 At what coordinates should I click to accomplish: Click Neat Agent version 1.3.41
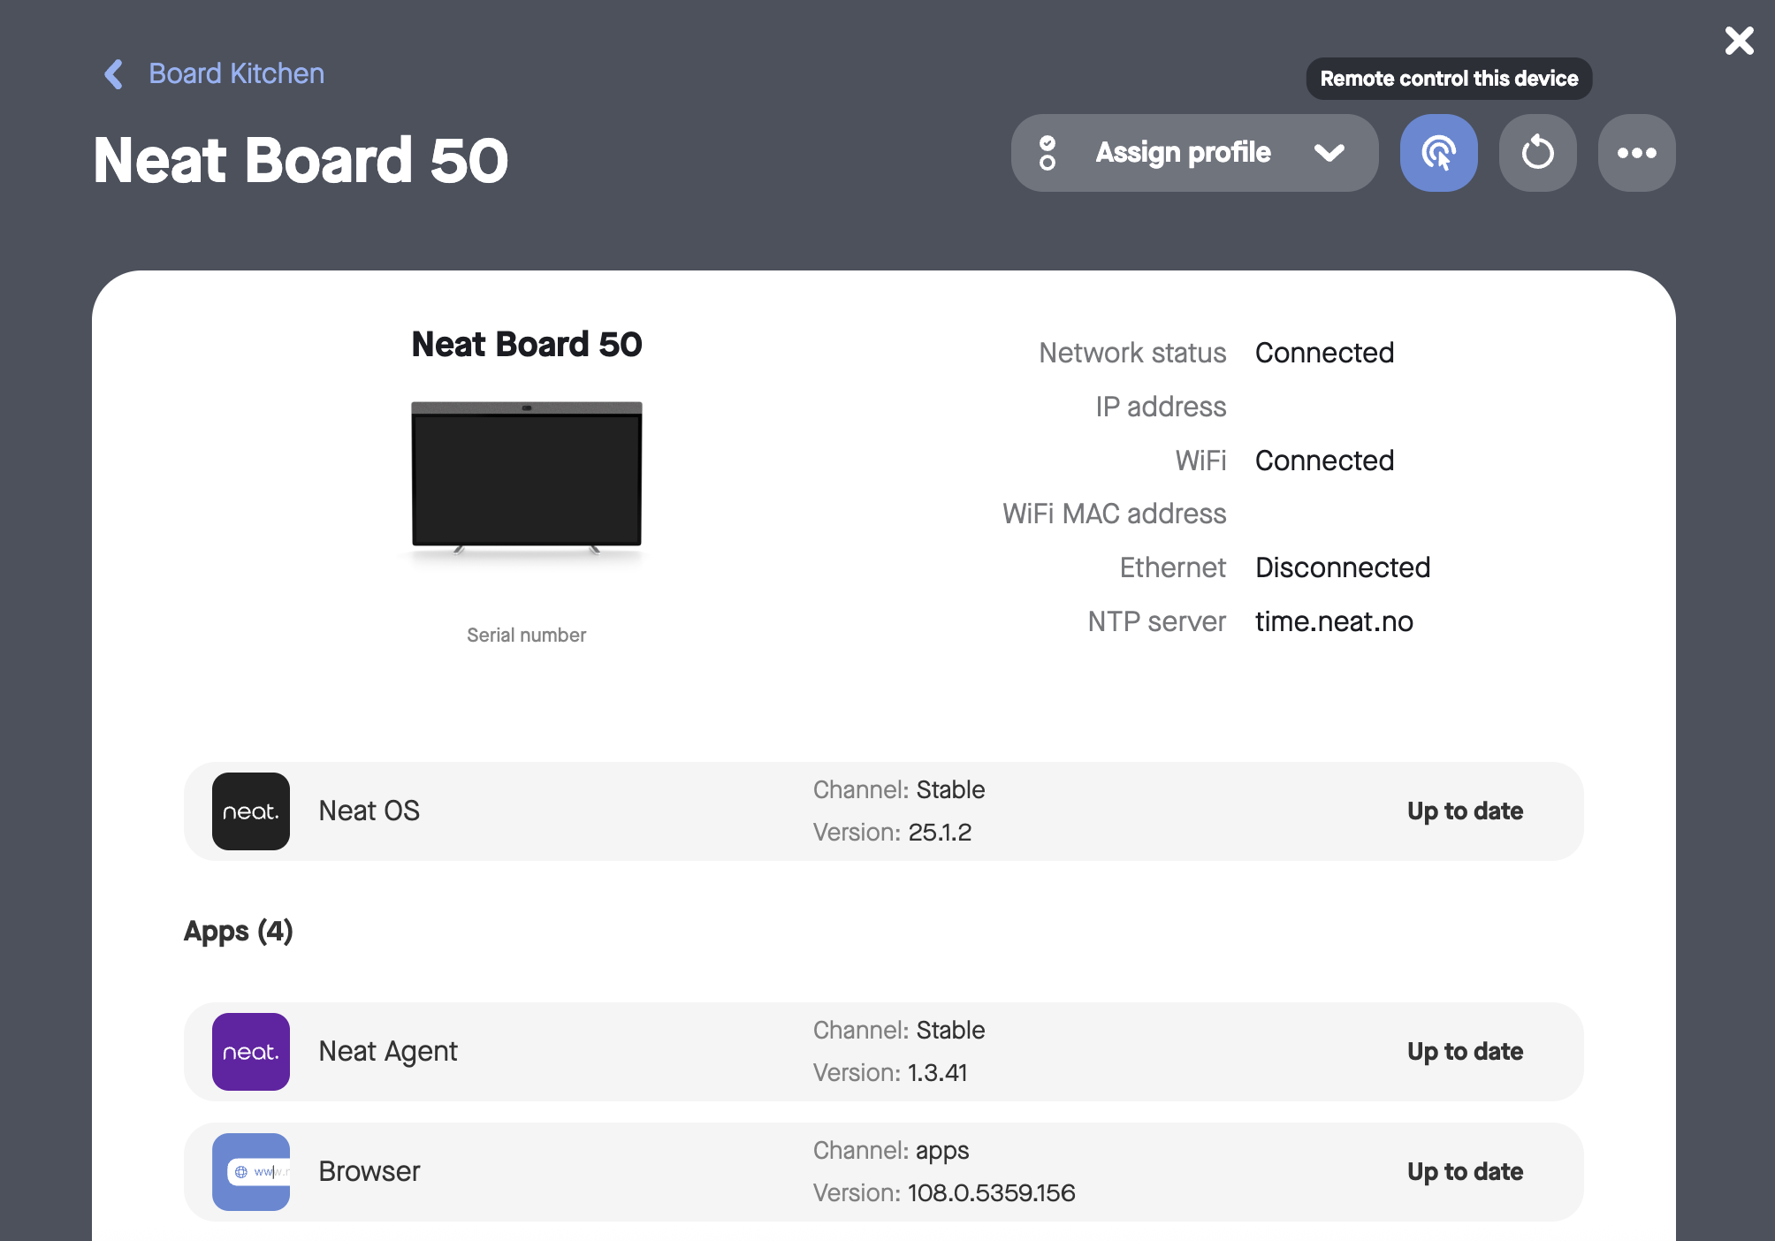pos(890,1072)
